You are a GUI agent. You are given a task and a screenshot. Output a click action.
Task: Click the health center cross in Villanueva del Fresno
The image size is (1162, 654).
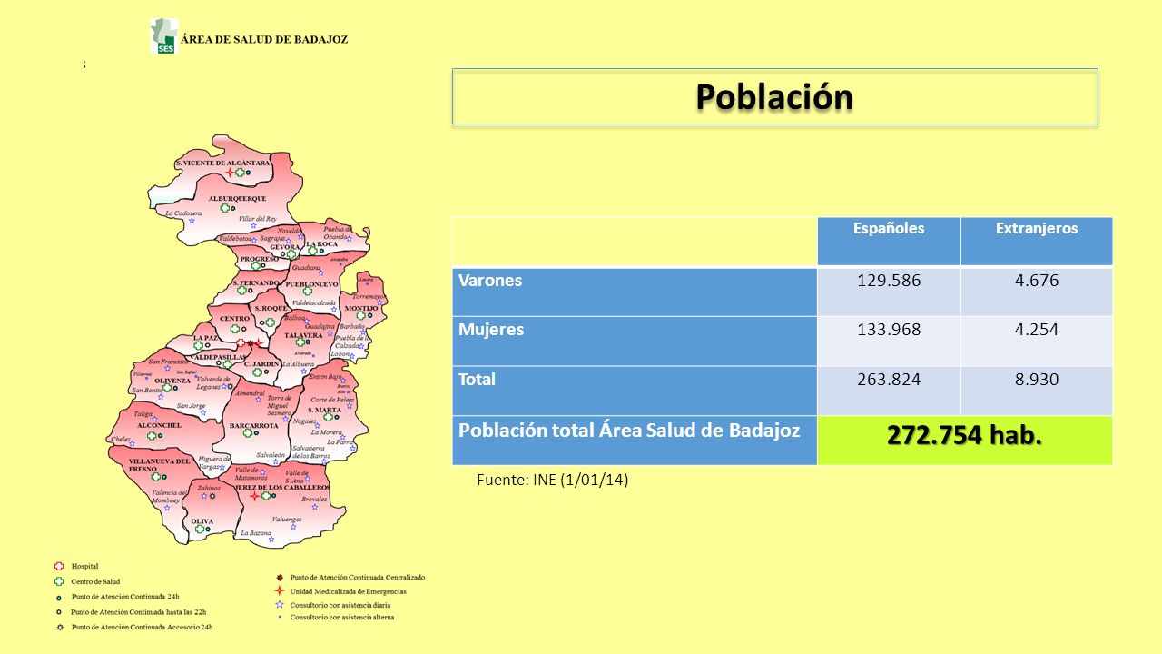[155, 476]
